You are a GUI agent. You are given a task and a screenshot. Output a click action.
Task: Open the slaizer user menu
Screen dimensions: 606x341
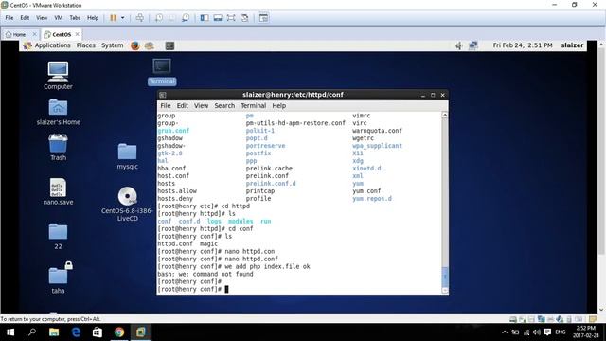(x=572, y=45)
